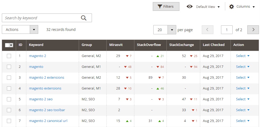Open Select action menu for magento row
Screen dimensions: 260x127
coord(243,67)
